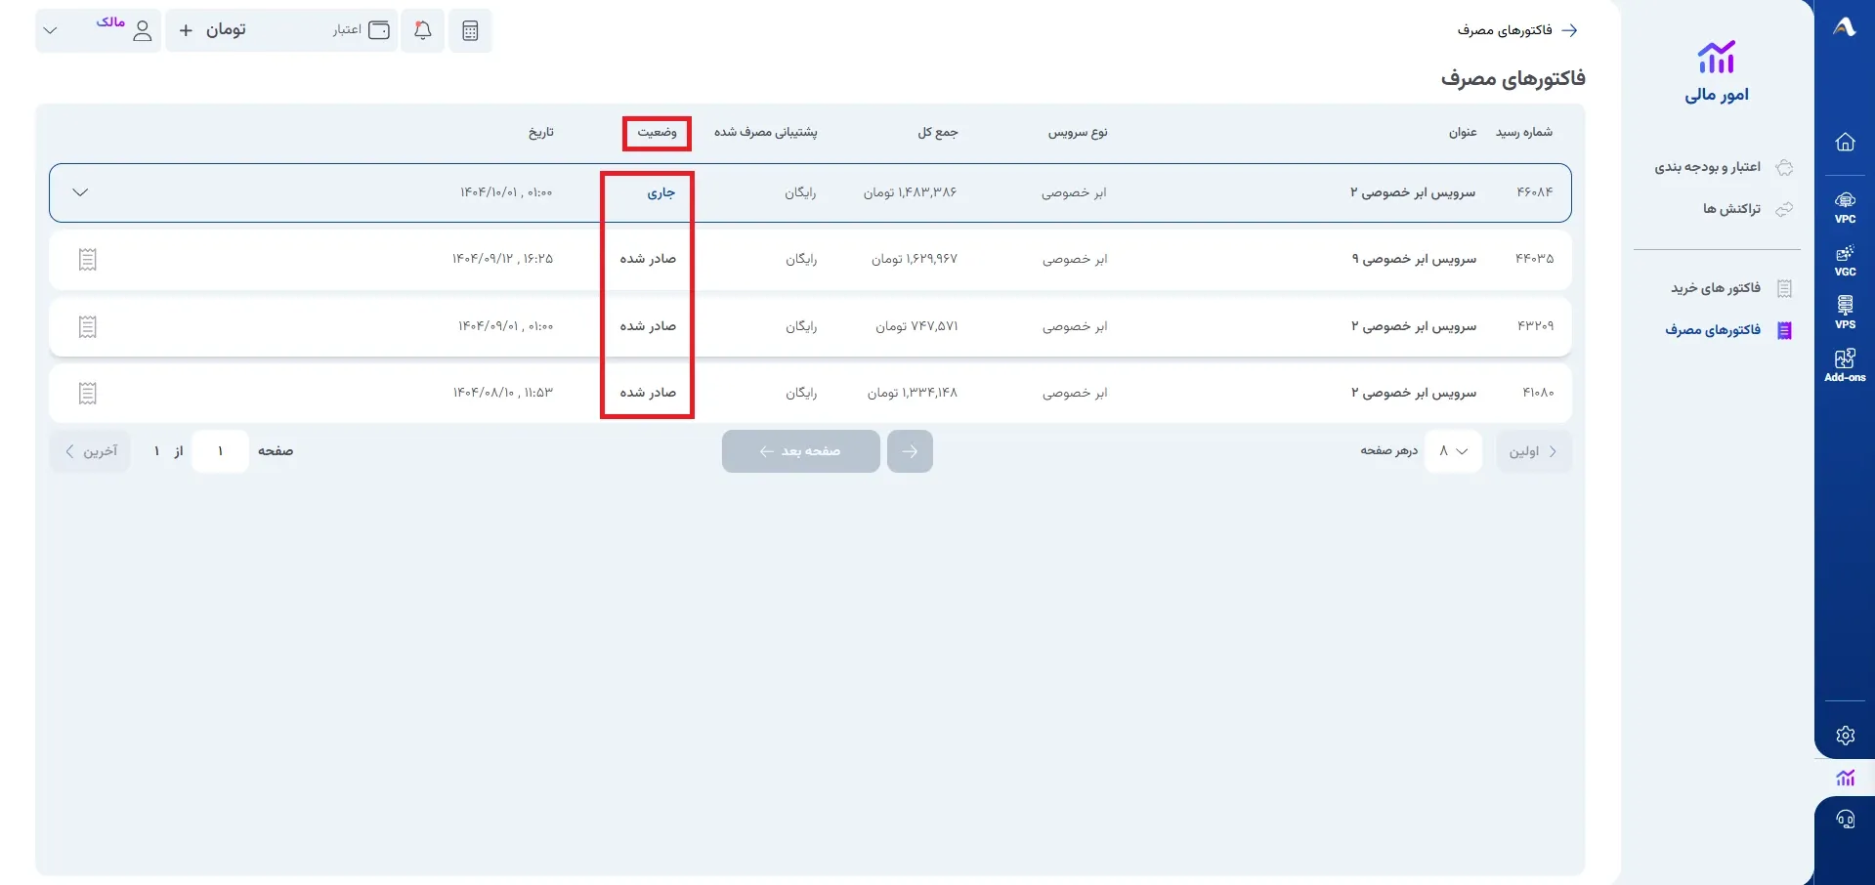
Task: Click صفحه بعد button
Action: click(x=801, y=451)
